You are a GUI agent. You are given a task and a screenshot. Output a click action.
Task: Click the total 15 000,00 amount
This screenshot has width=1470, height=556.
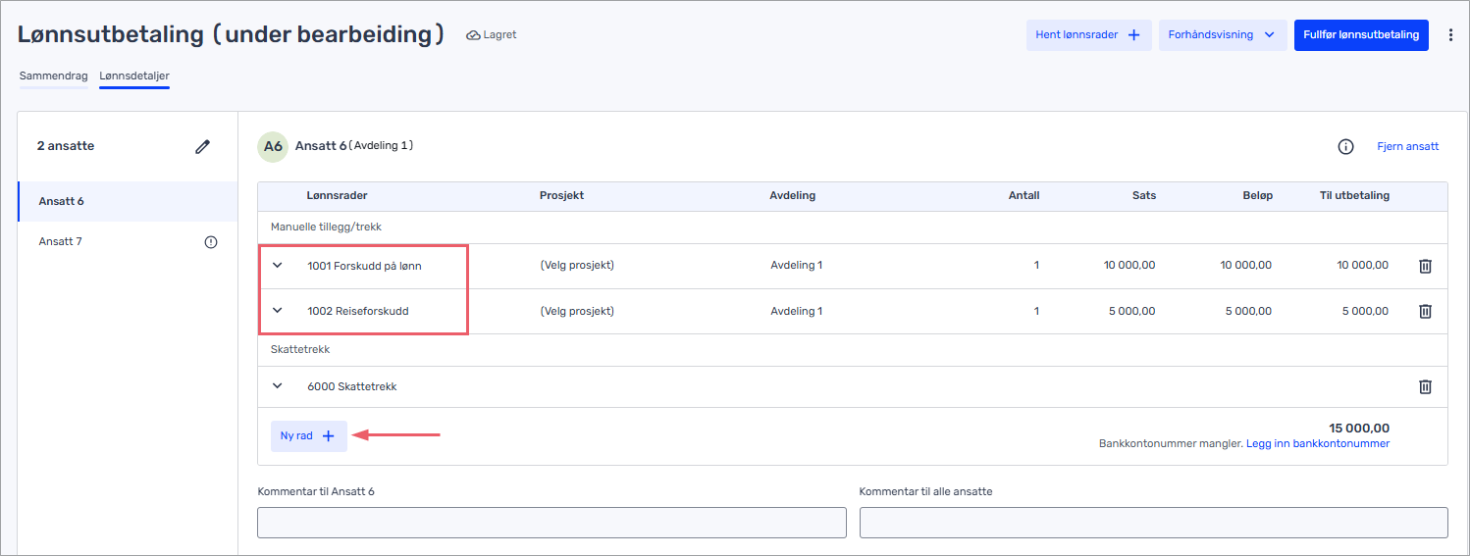pos(1359,428)
